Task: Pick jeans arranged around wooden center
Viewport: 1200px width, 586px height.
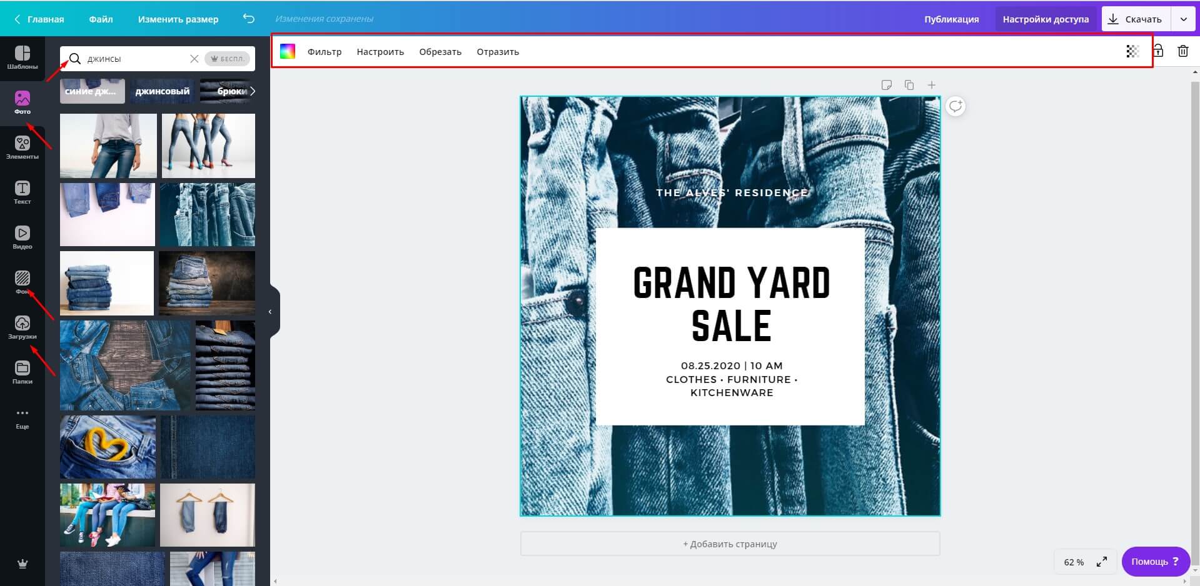Action: coord(125,365)
